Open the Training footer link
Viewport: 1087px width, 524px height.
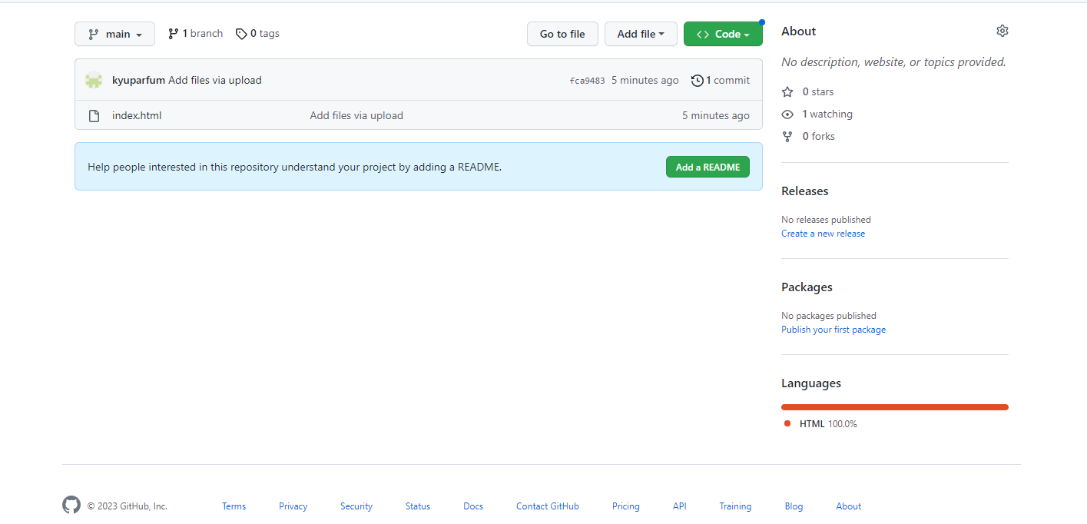[x=735, y=506]
